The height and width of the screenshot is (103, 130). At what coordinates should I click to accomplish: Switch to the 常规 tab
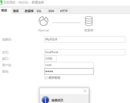[x=6, y=11]
